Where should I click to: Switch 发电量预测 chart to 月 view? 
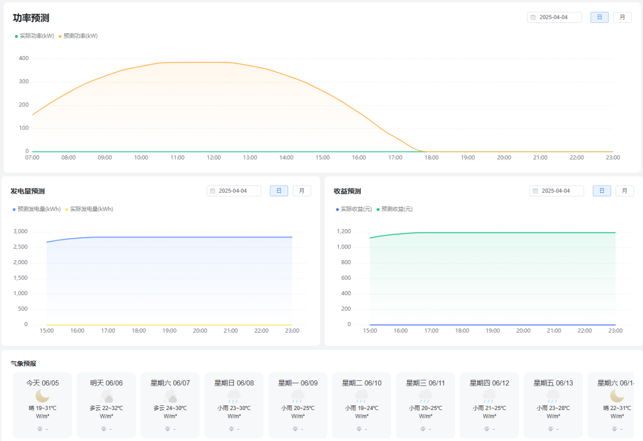tap(302, 191)
